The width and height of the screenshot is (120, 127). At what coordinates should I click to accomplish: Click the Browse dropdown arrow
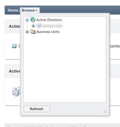click(x=36, y=10)
